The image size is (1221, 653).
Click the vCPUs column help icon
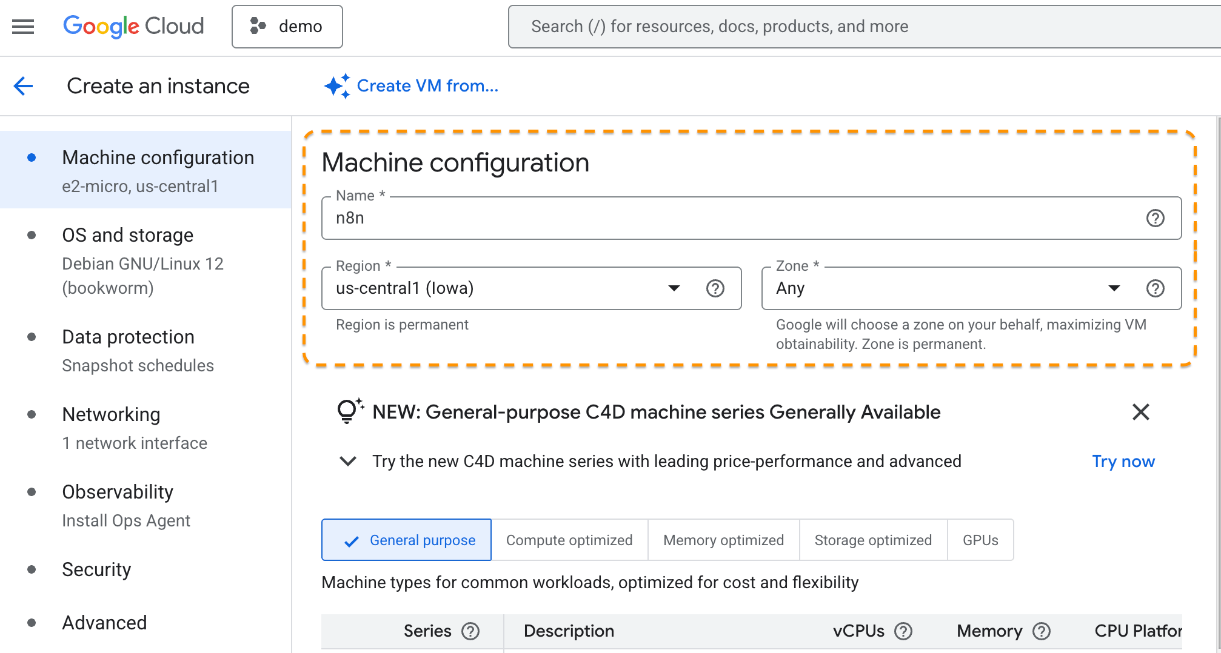click(903, 631)
